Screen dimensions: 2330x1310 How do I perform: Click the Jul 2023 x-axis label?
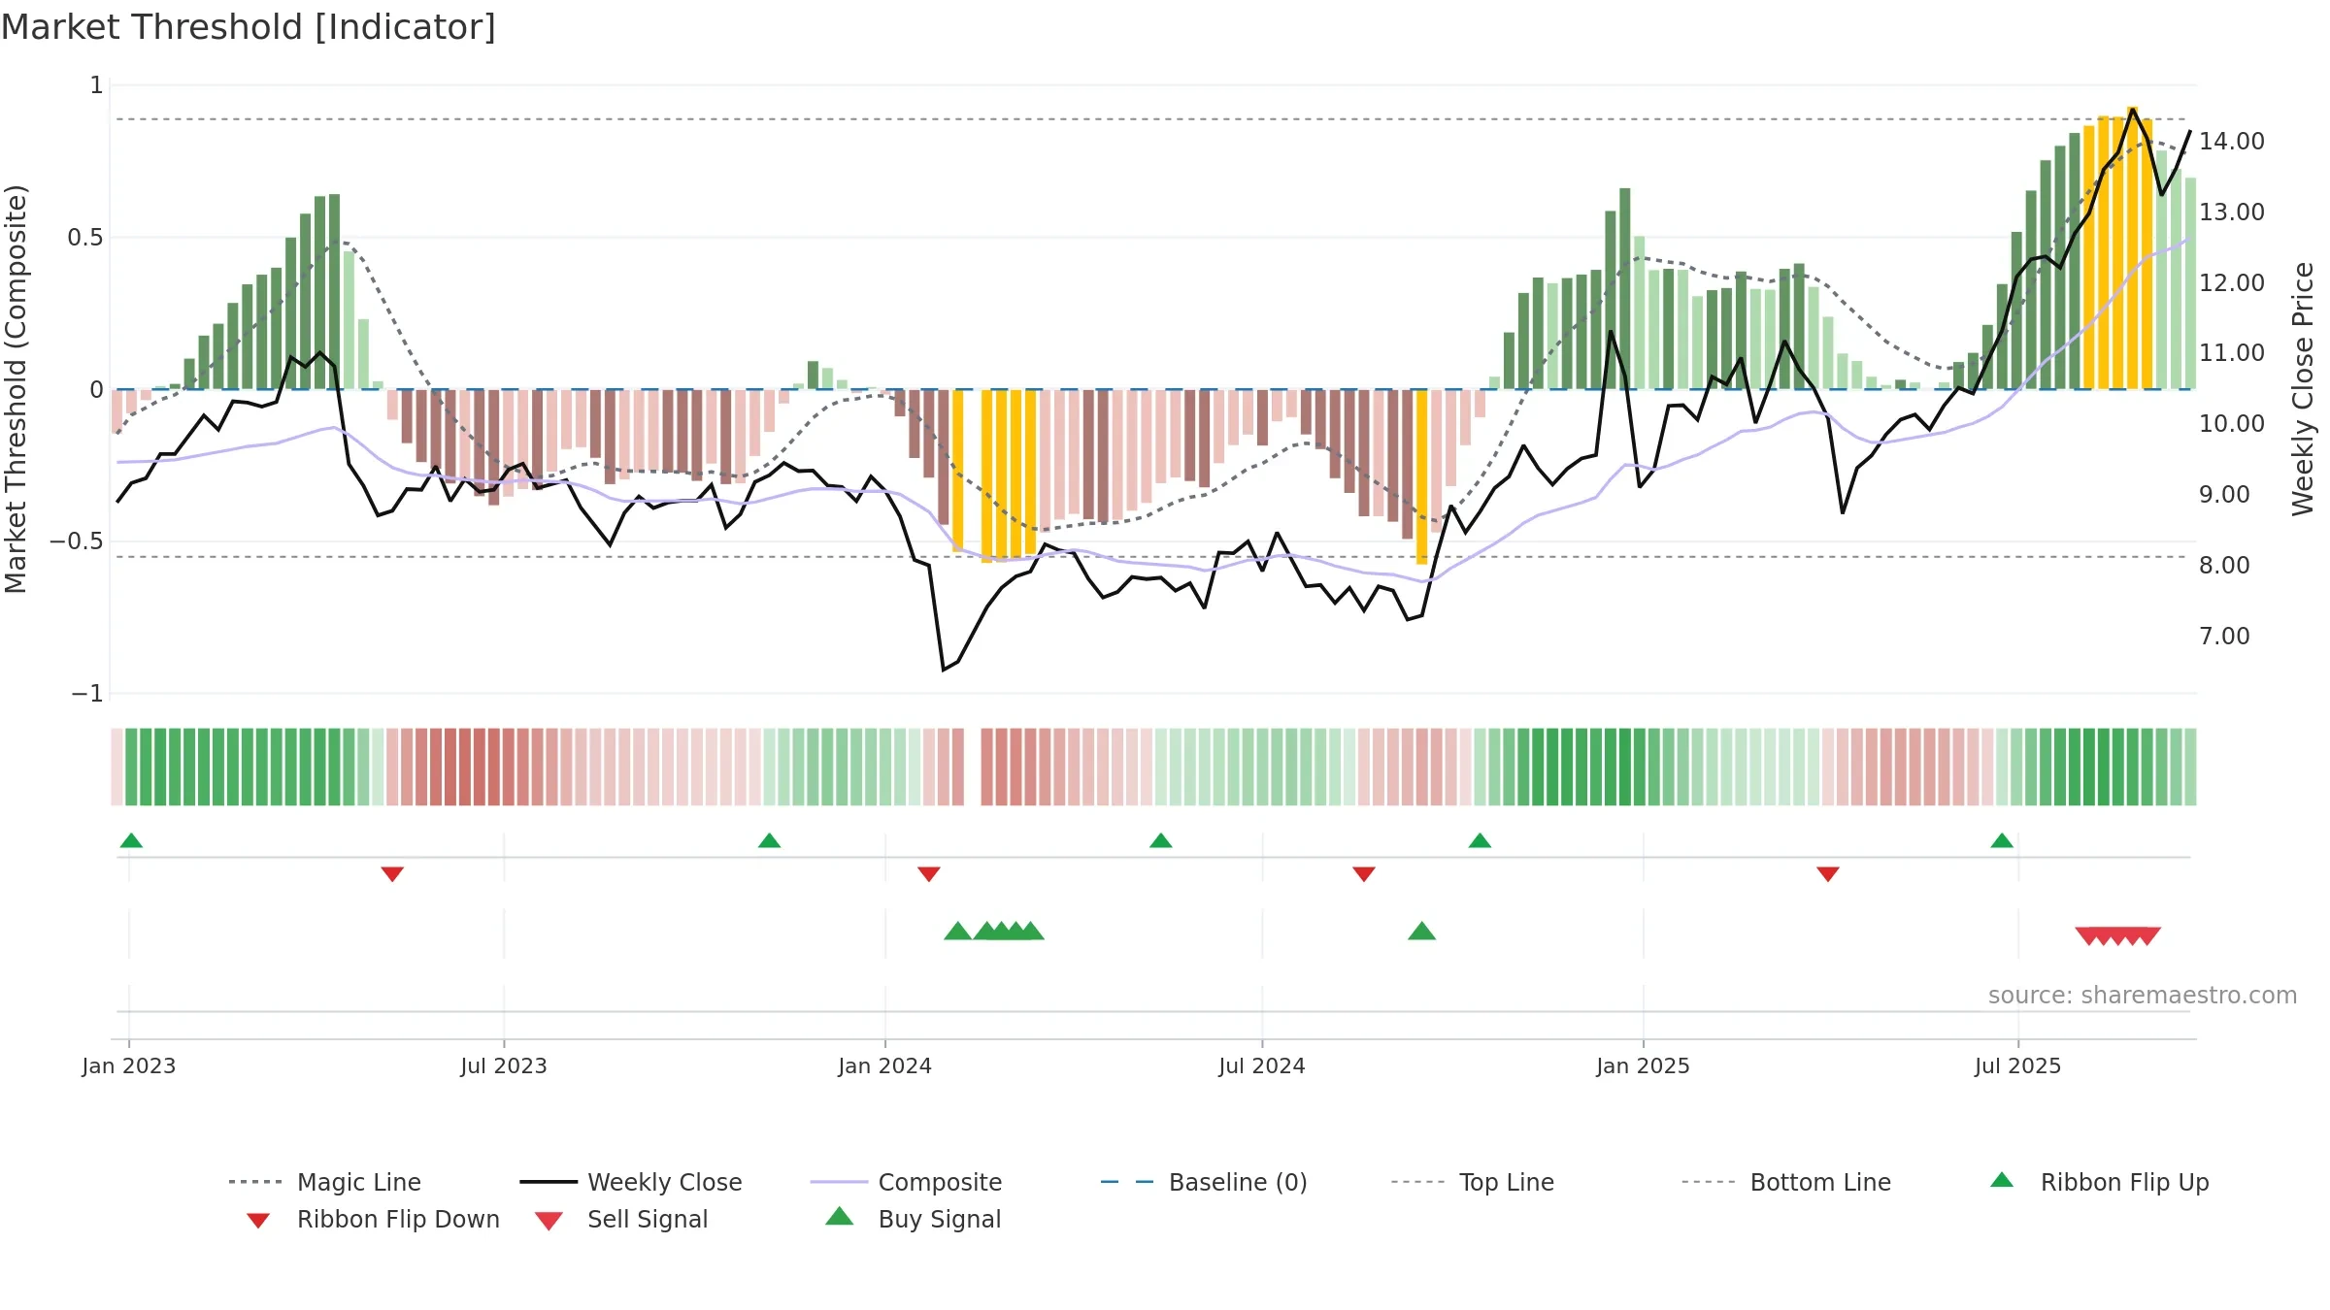pos(504,1065)
